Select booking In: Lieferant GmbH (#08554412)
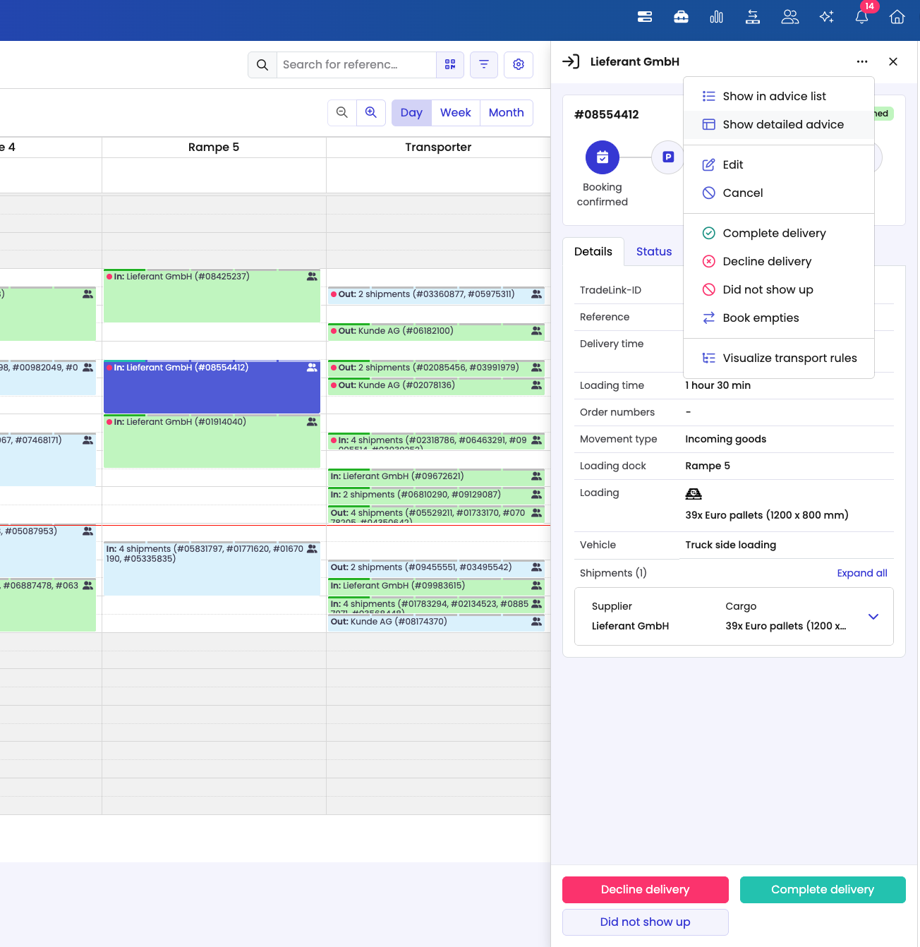The height and width of the screenshot is (947, 920). click(212, 387)
